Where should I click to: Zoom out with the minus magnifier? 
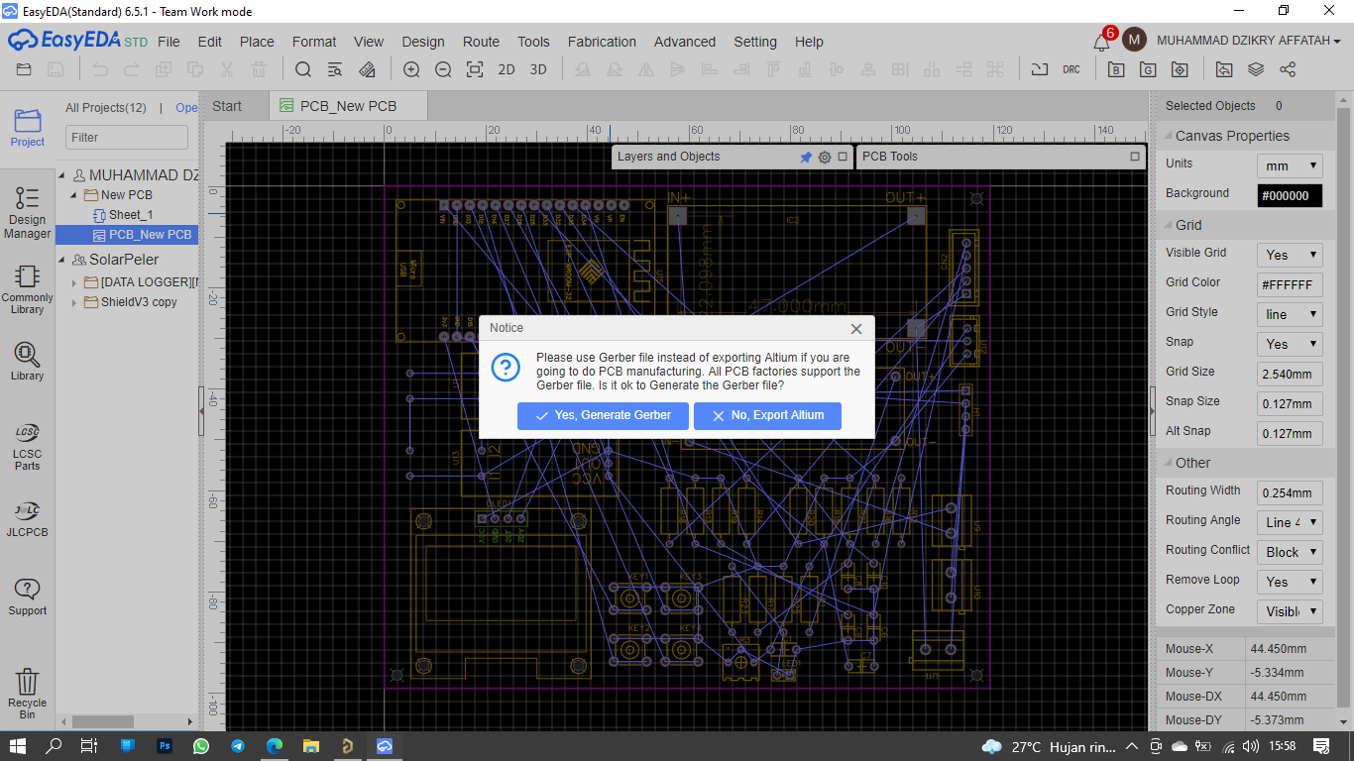(443, 69)
